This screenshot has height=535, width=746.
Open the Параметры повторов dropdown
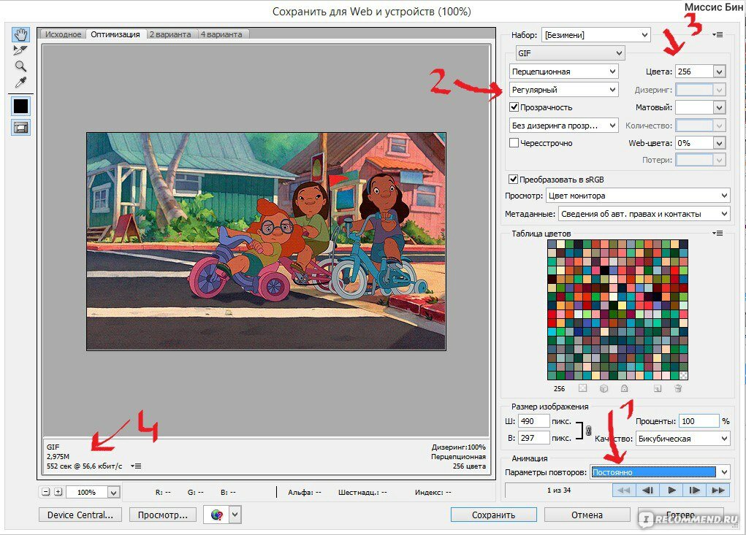660,472
